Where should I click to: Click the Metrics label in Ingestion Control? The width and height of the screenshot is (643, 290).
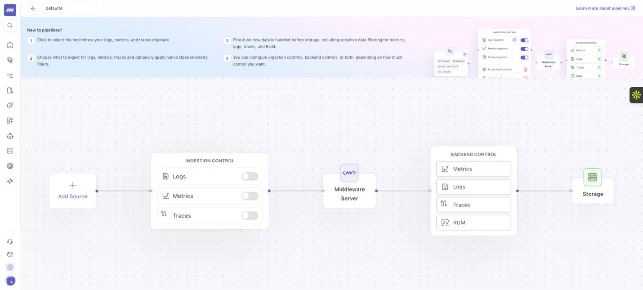coord(183,196)
